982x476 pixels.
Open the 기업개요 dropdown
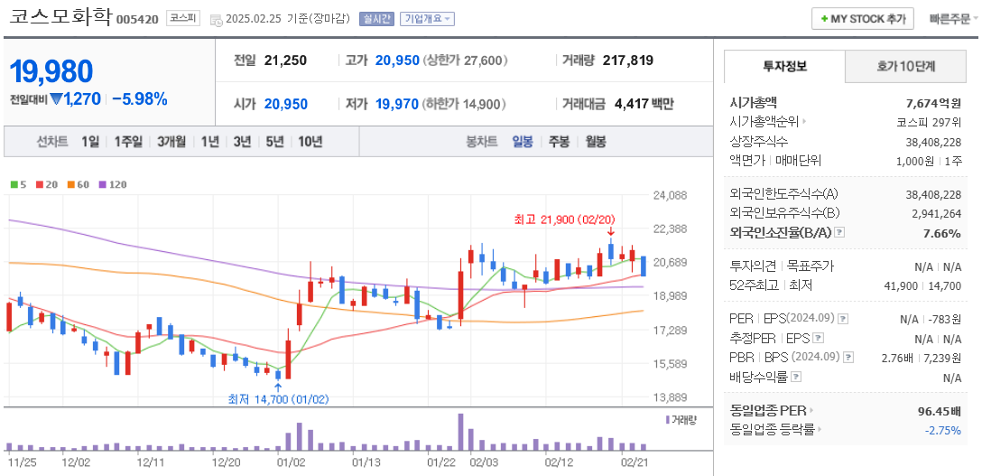click(427, 19)
